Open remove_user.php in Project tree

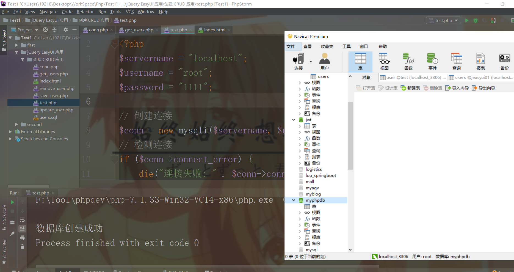[57, 88]
